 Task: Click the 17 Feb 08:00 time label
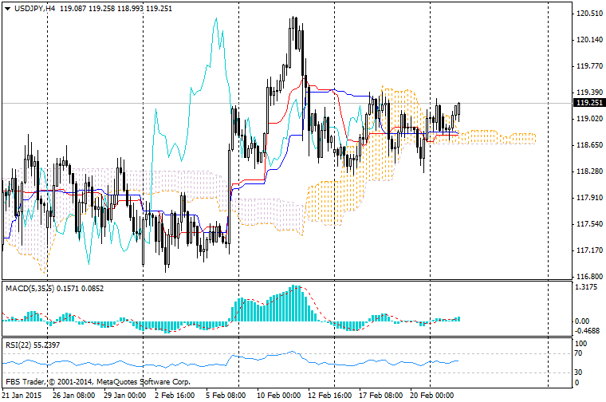point(380,396)
